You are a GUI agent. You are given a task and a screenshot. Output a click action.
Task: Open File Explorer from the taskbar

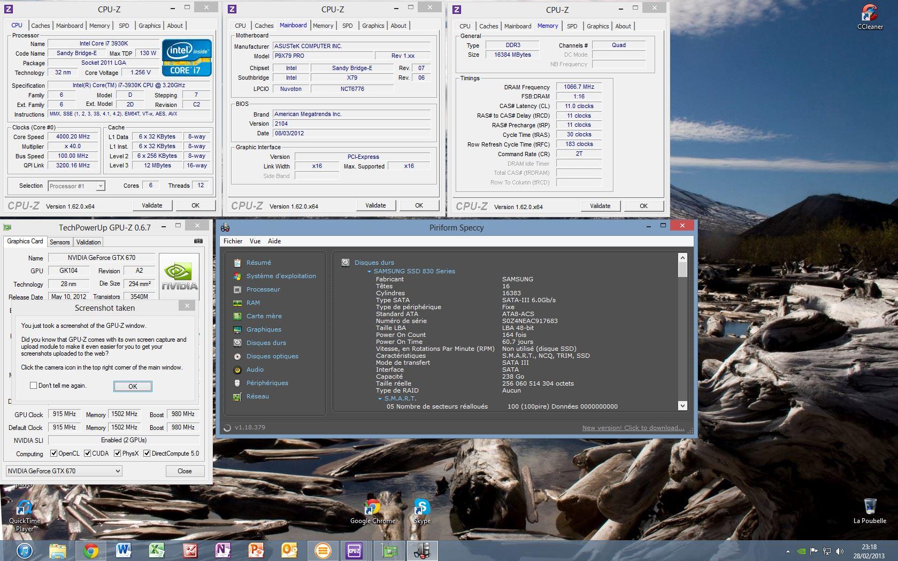[x=58, y=551]
